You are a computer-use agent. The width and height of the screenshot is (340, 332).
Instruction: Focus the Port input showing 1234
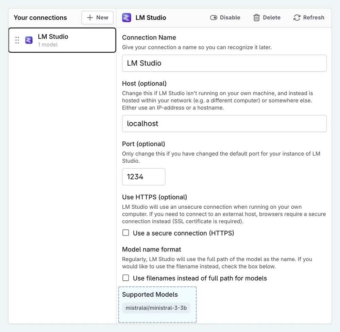(x=143, y=177)
